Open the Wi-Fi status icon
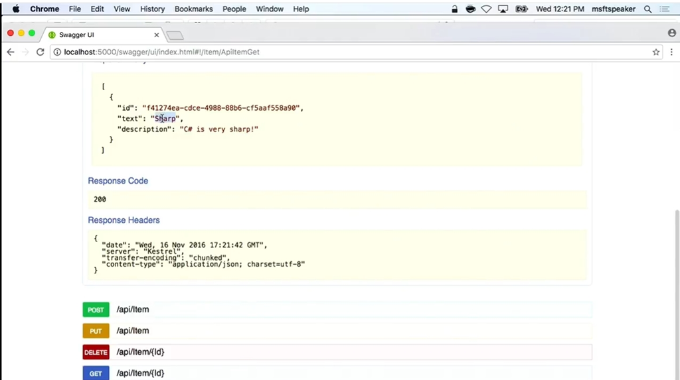Screen dimensions: 680x380 coord(487,9)
